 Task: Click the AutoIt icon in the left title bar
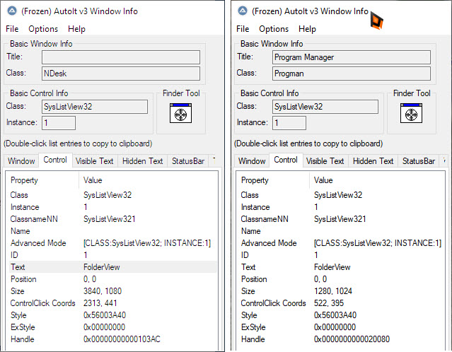pyautogui.click(x=11, y=11)
